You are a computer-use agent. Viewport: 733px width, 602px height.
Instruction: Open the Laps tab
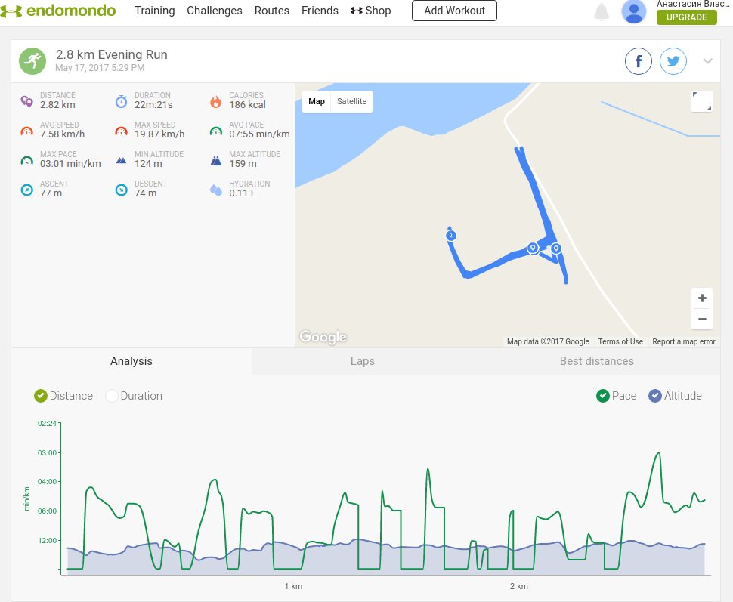[362, 361]
